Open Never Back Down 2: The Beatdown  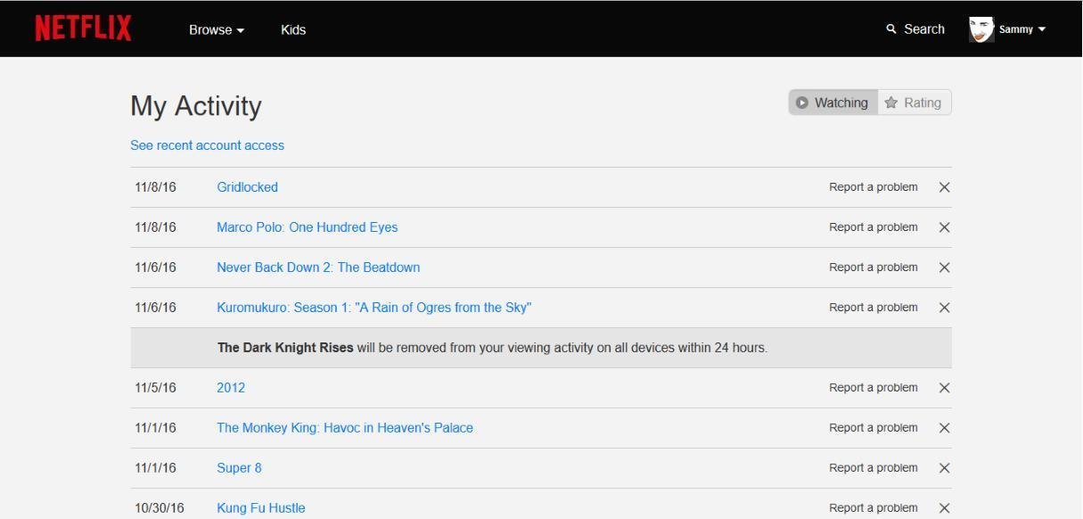(x=318, y=268)
